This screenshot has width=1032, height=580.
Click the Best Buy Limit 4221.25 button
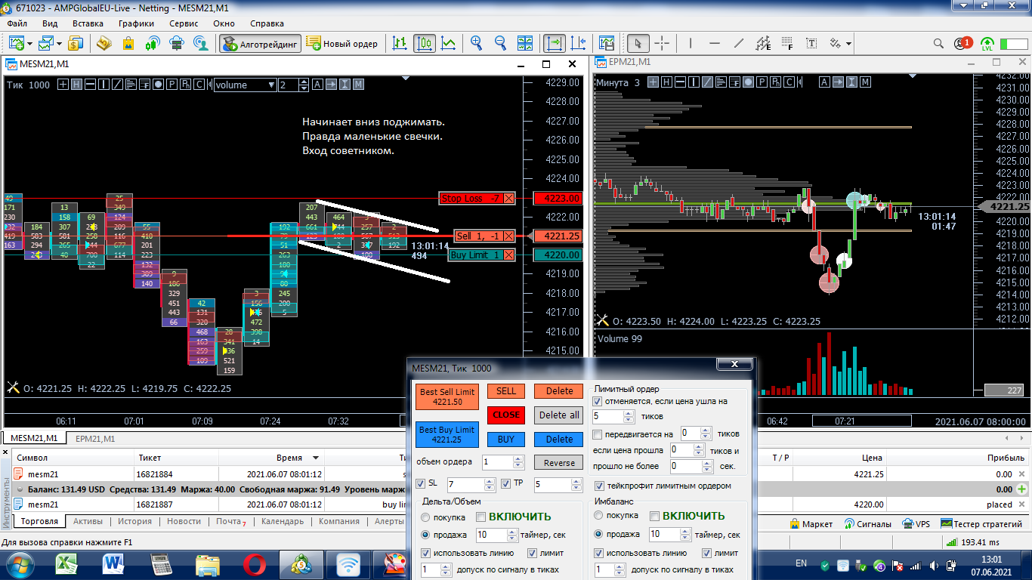pyautogui.click(x=447, y=434)
